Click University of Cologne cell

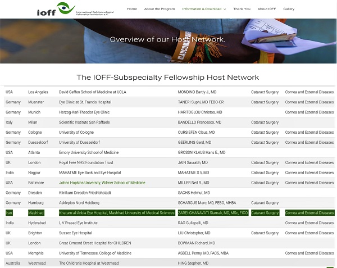click(76, 133)
